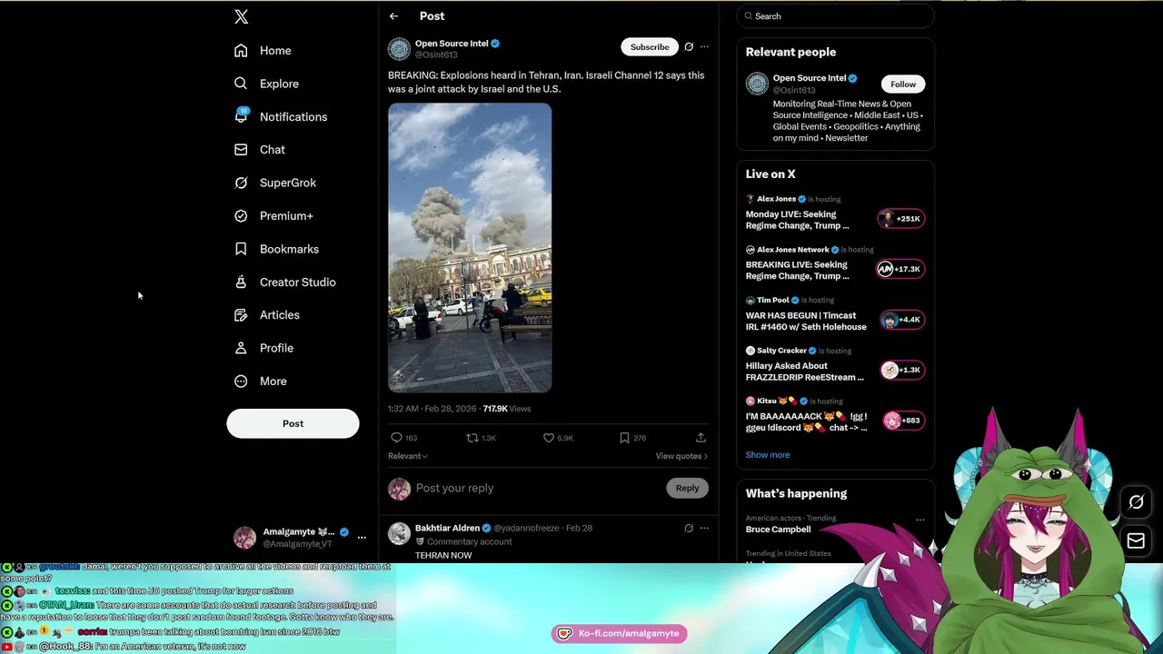
Task: Click Grok icon next to Subscribe
Action: (x=689, y=46)
